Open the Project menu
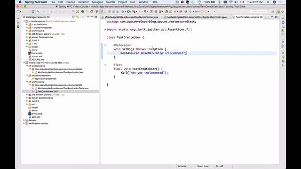Viewport: 301px width, 169px height. click(x=122, y=2)
